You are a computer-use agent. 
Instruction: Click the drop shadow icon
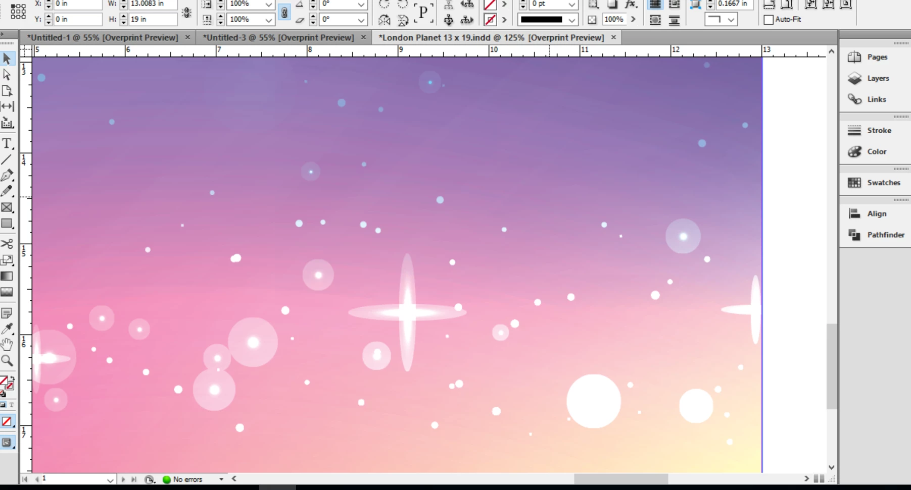point(612,5)
